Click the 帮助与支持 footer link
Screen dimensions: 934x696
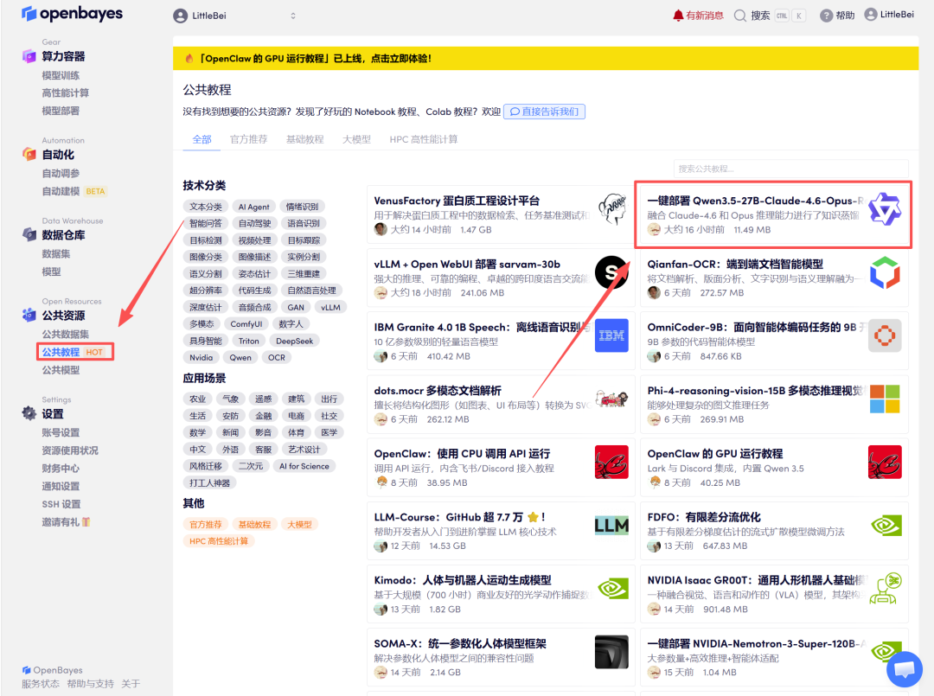(90, 684)
